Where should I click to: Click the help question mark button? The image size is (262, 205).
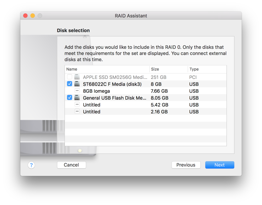31,165
